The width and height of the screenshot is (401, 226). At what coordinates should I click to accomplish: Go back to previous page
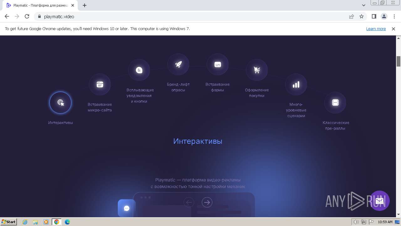[x=7, y=16]
